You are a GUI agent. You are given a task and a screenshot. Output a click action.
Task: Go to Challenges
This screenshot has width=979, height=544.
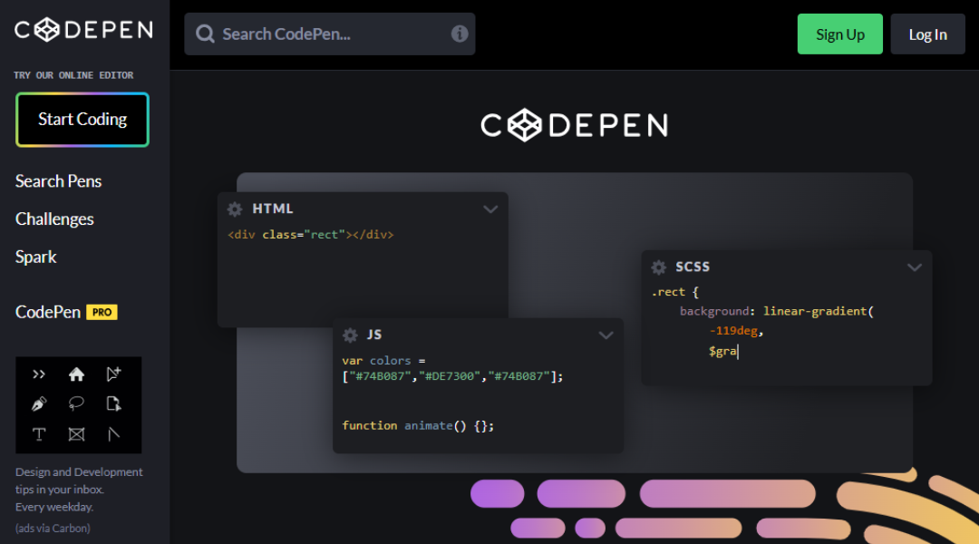(x=54, y=219)
